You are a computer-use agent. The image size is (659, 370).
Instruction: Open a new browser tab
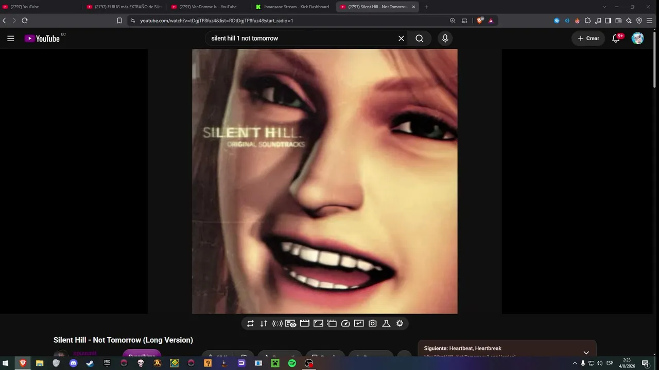pyautogui.click(x=426, y=7)
